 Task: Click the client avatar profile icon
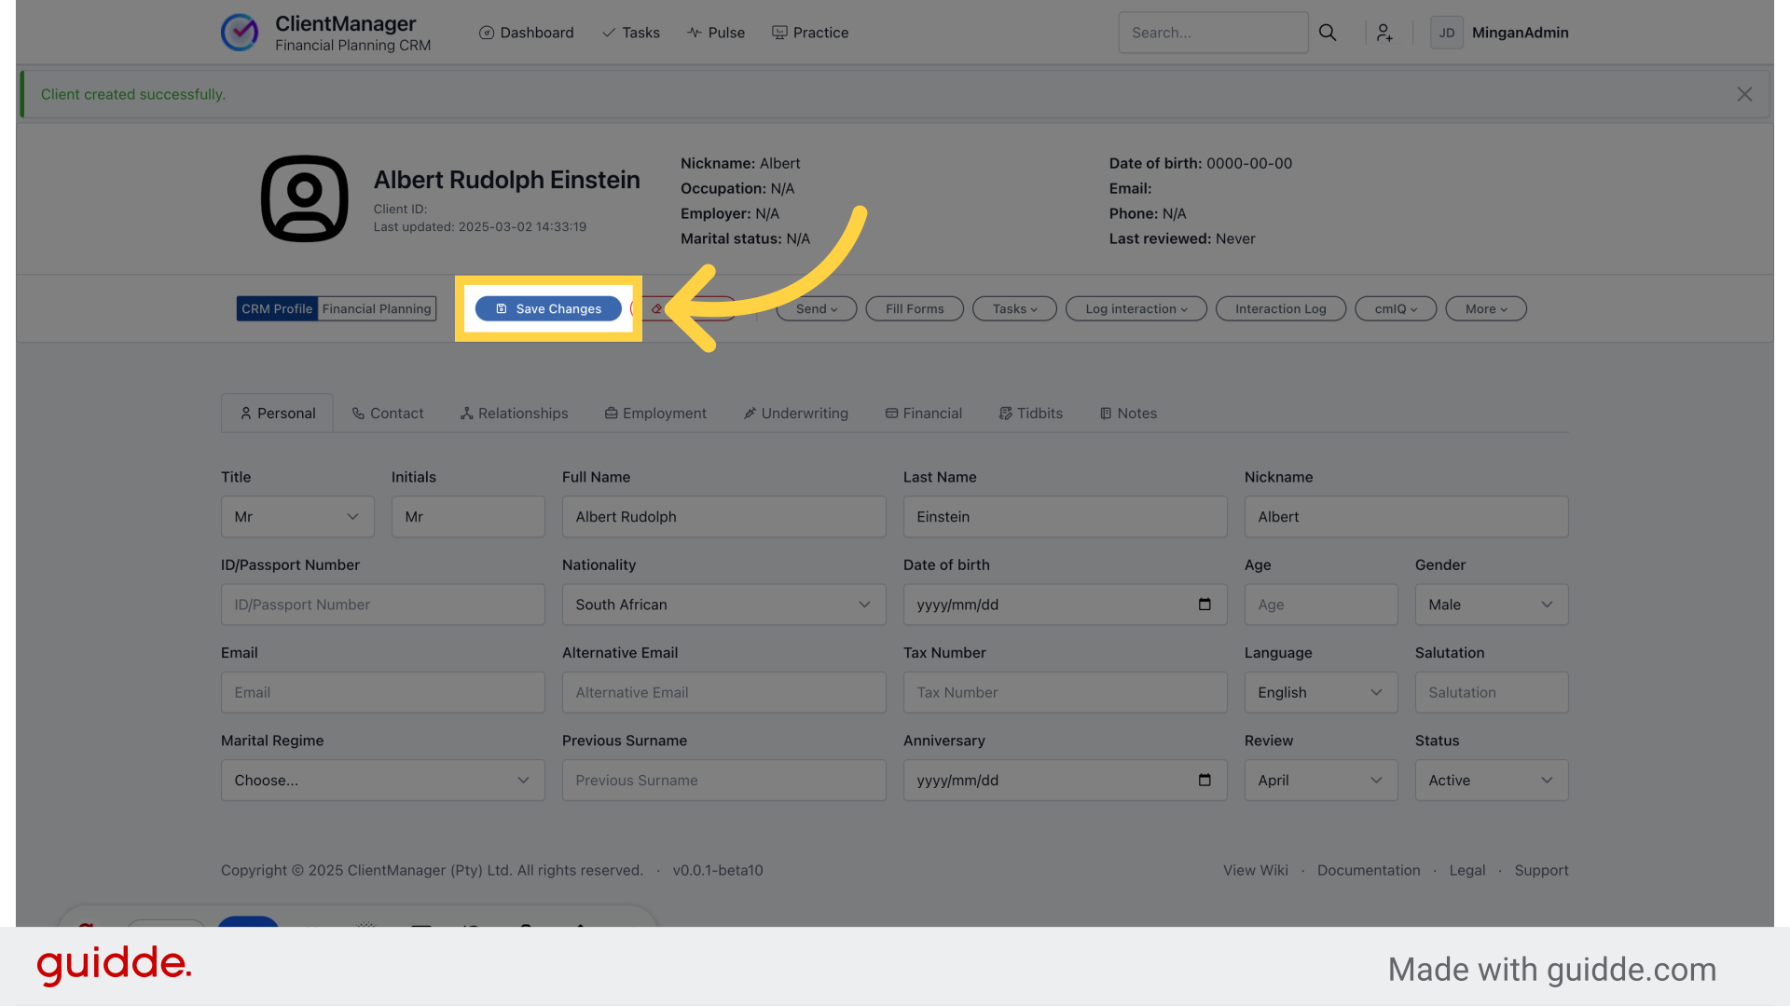(x=304, y=198)
